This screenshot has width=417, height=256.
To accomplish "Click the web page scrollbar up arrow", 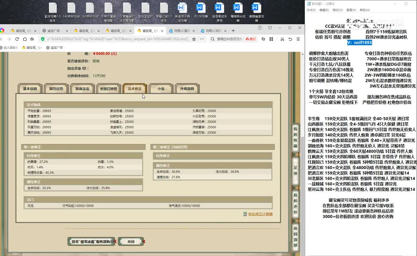I will pyautogui.click(x=302, y=54).
